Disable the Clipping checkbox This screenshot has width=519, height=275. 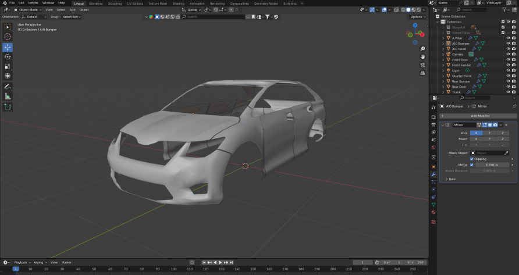coord(472,159)
